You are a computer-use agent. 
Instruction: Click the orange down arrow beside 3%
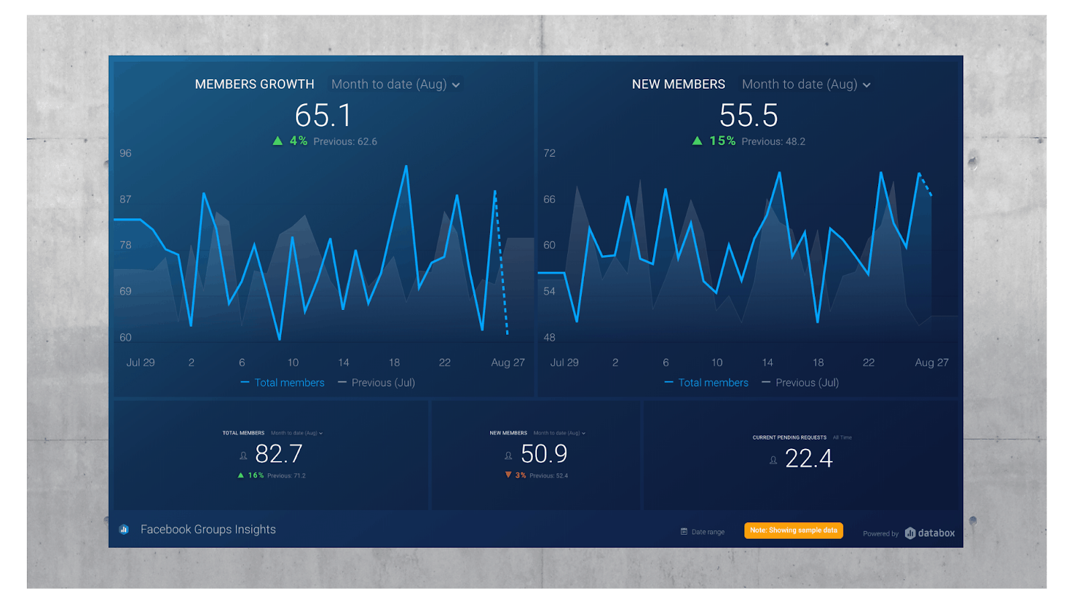point(508,475)
